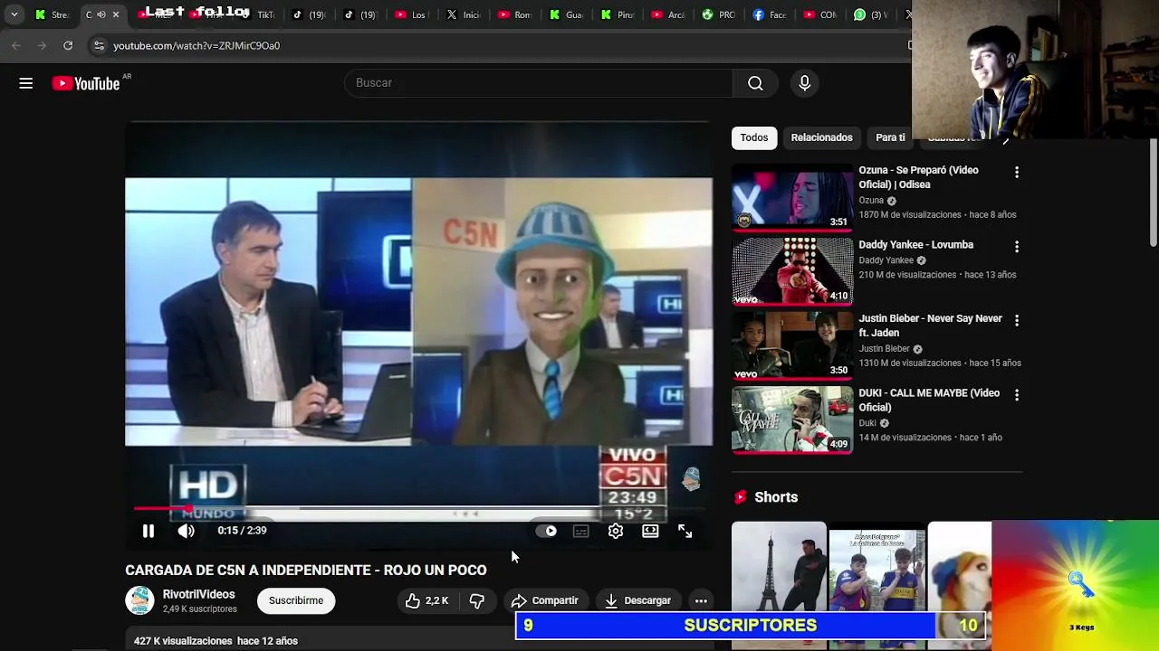
Task: Switch to the Kick 'Stre' tab
Action: (51, 14)
